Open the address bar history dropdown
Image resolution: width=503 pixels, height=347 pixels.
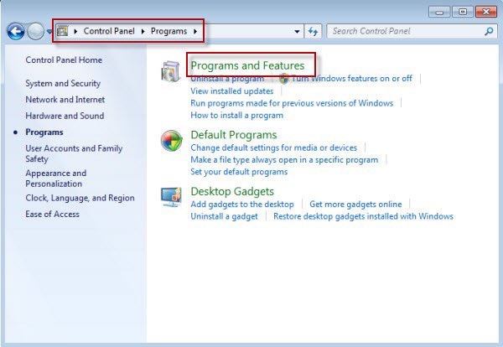click(x=297, y=31)
